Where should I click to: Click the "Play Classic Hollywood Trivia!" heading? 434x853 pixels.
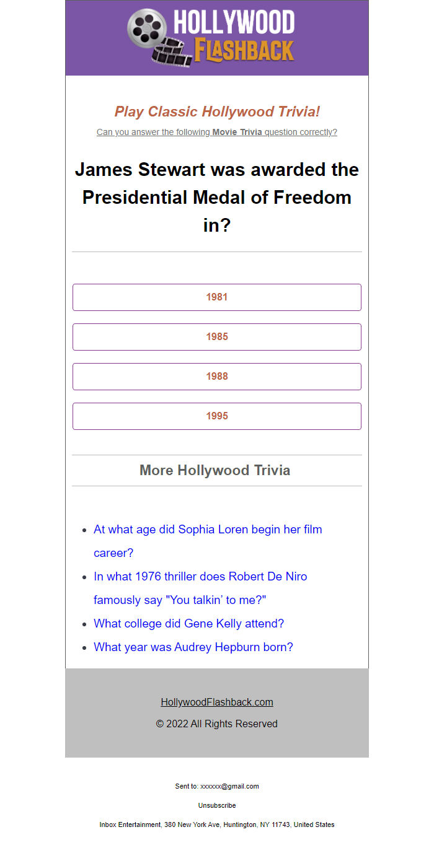click(217, 112)
